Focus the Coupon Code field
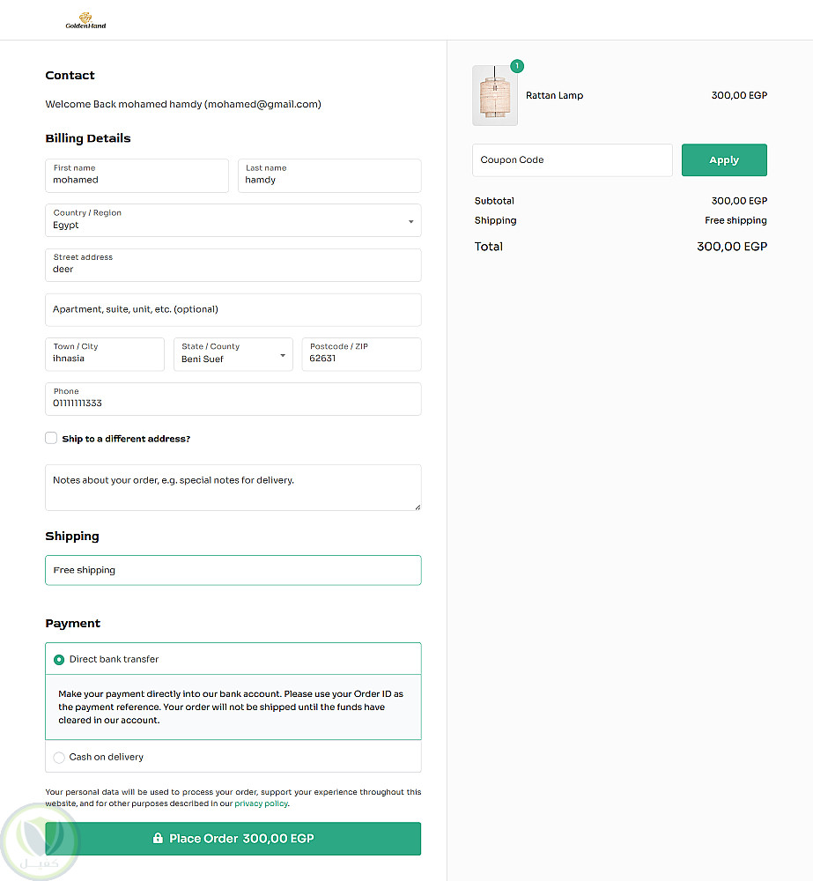 tap(572, 160)
